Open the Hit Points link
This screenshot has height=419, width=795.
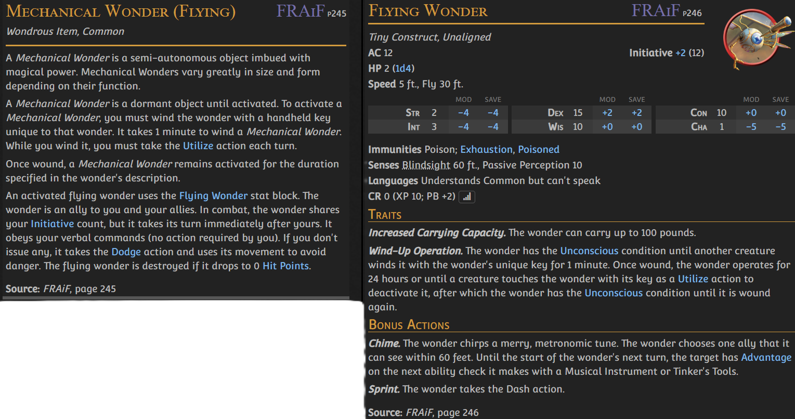pos(285,266)
